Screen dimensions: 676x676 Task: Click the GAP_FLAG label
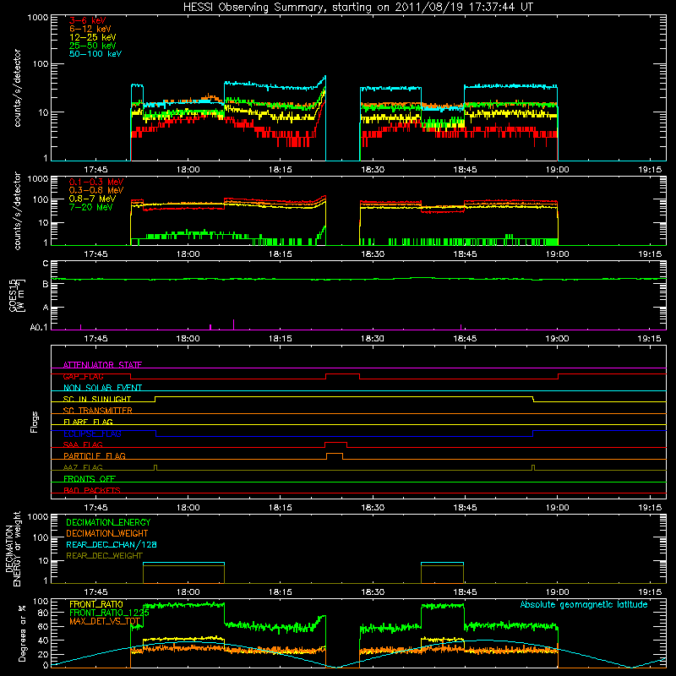(x=83, y=376)
